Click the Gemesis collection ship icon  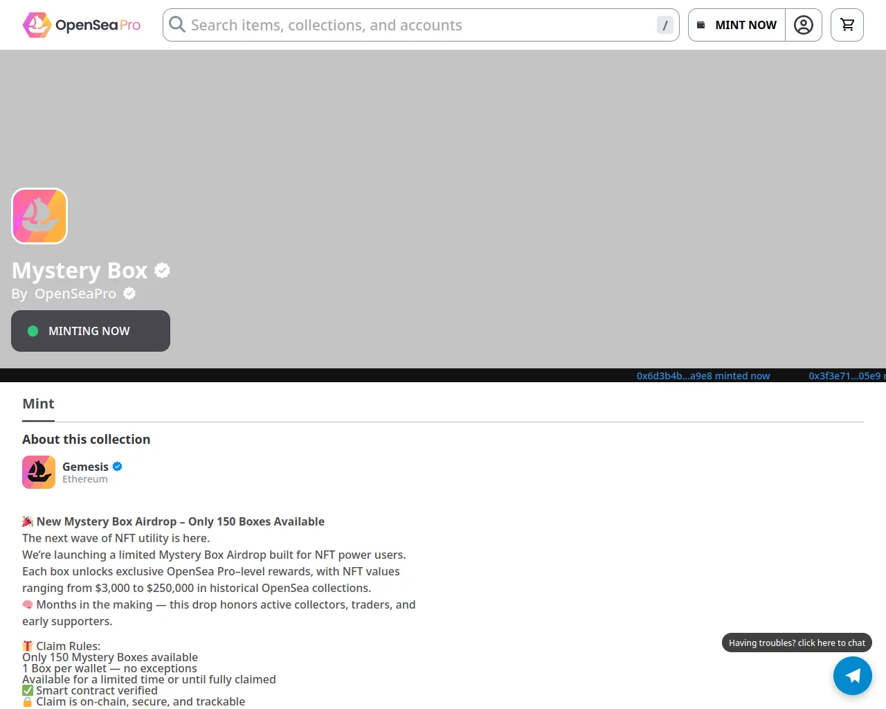click(x=39, y=472)
